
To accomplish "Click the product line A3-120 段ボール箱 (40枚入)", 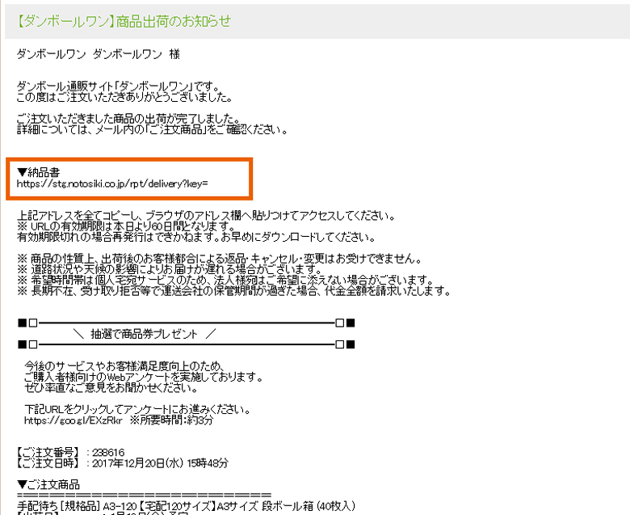I will click(x=187, y=506).
